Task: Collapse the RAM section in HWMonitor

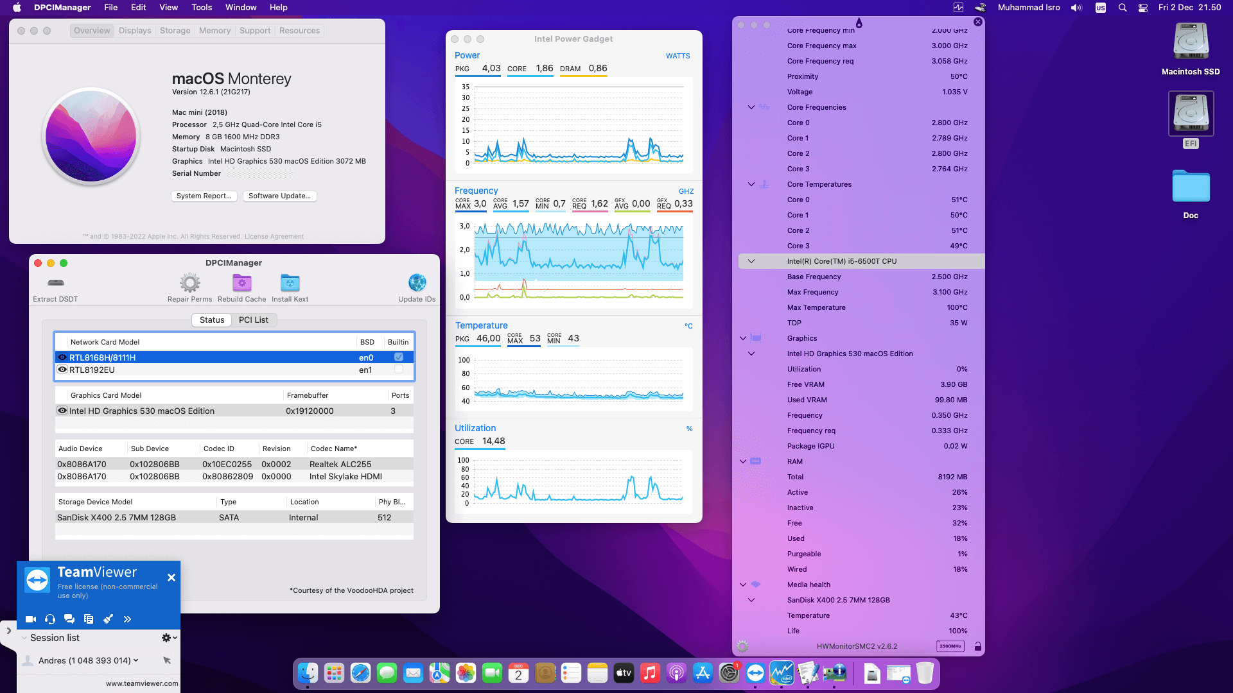Action: 743,461
